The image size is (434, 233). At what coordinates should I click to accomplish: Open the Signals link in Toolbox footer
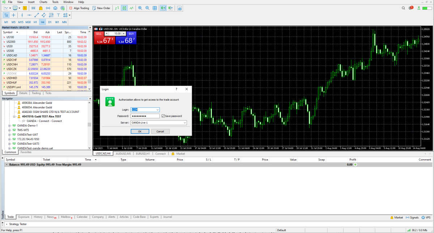[x=412, y=217]
